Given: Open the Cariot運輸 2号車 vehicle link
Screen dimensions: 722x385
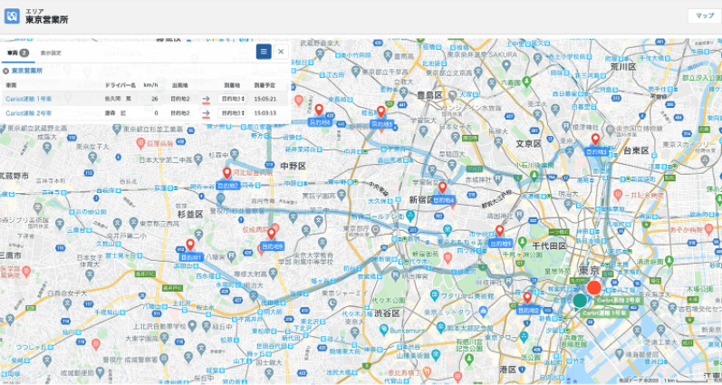Looking at the screenshot, I should pos(29,113).
